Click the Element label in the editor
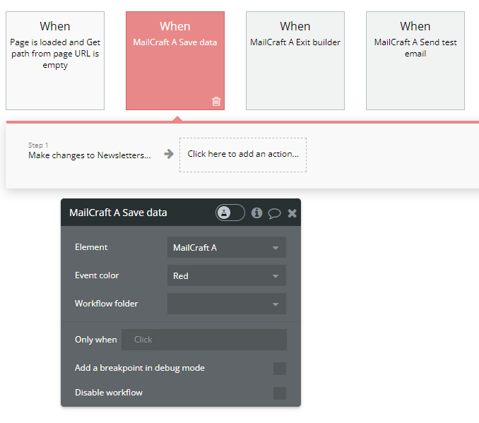The width and height of the screenshot is (479, 423). click(91, 247)
